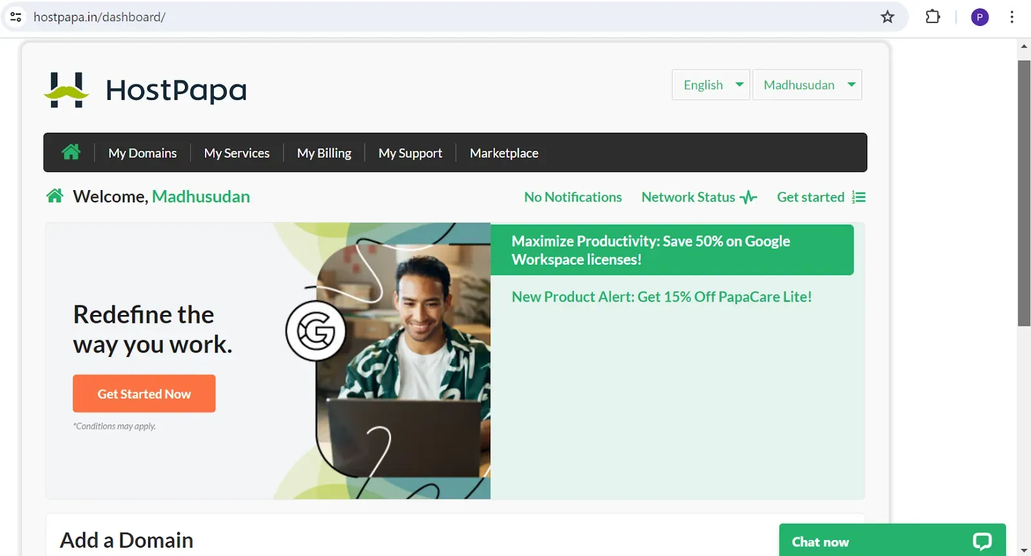
Task: Click the 'Redefine the way you work.' headline
Action: (x=153, y=329)
